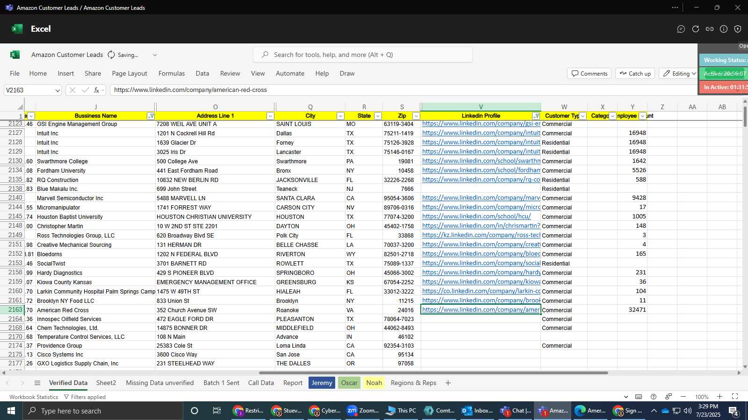Select column V header
Viewport: 748px width, 420px height.
[x=481, y=107]
